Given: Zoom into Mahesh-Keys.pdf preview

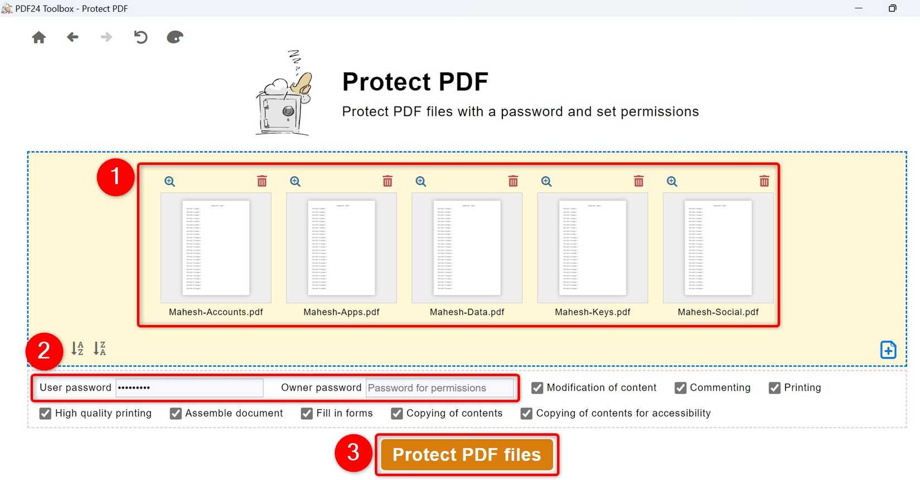Looking at the screenshot, I should (546, 181).
